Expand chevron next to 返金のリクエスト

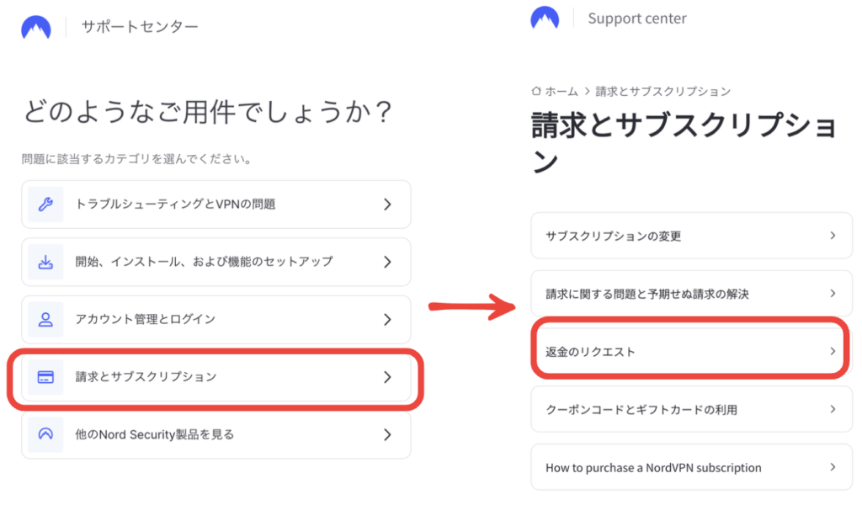pyautogui.click(x=833, y=351)
